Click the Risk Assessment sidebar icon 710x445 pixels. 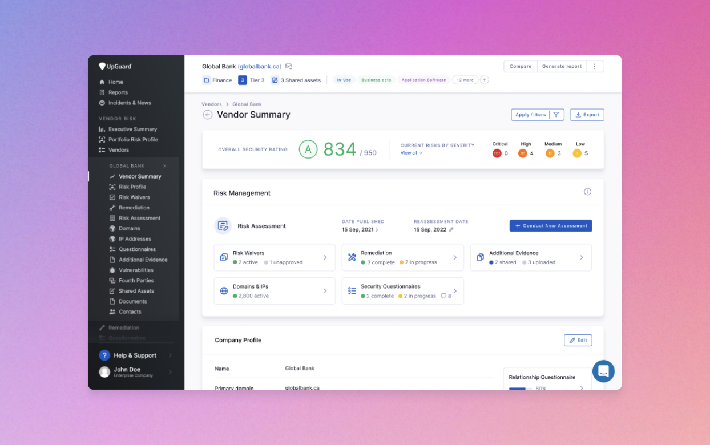click(x=112, y=218)
